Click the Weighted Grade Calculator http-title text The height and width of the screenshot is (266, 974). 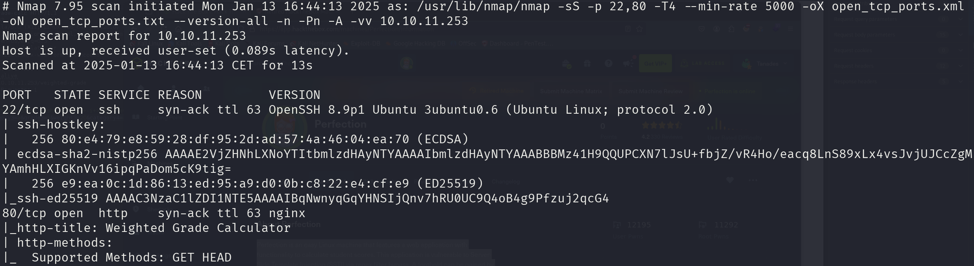coord(198,228)
